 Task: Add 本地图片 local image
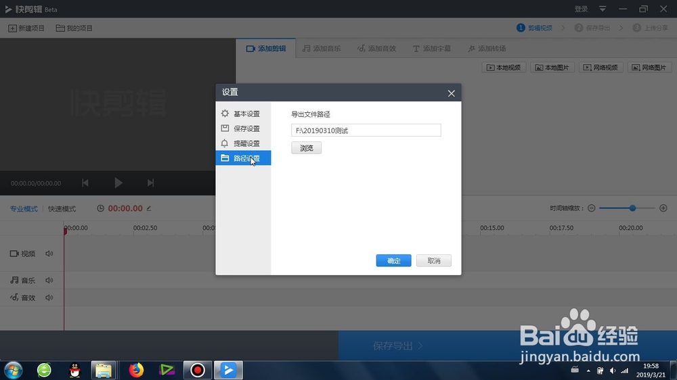pos(552,68)
